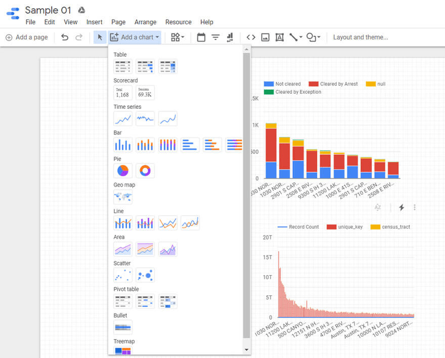445x358 pixels.
Task: Insert a data control
Action: (229, 37)
